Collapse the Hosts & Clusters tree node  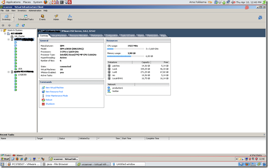2,30
